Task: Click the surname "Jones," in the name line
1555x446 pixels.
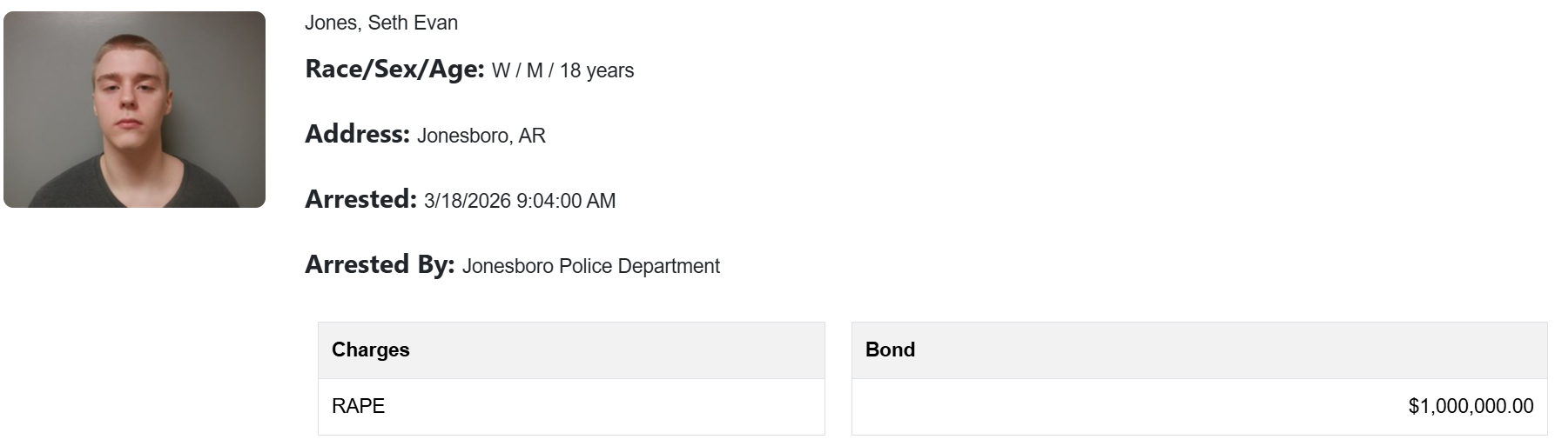Action: [333, 23]
